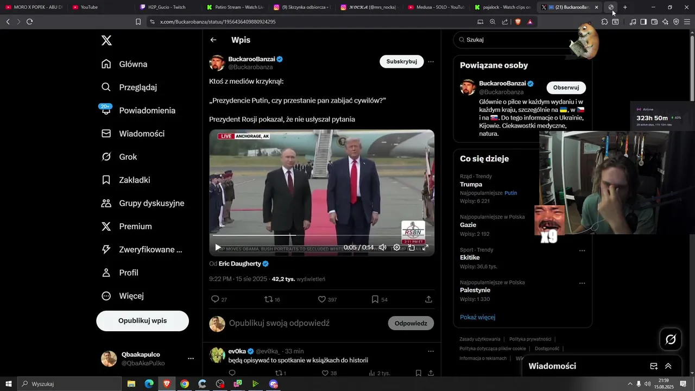Click the Subskrybuj button

(x=401, y=61)
